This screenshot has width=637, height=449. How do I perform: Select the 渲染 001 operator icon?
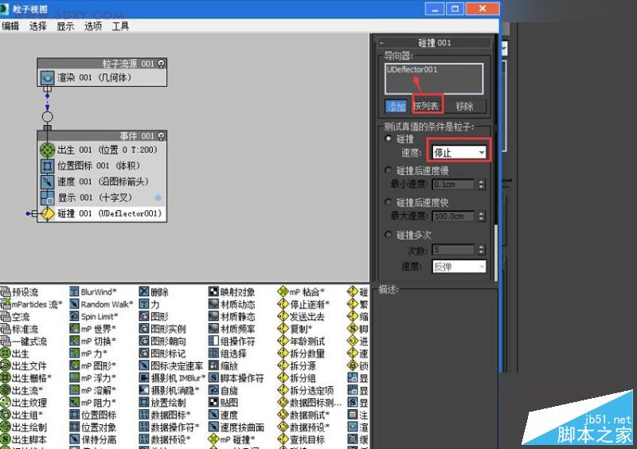(47, 77)
